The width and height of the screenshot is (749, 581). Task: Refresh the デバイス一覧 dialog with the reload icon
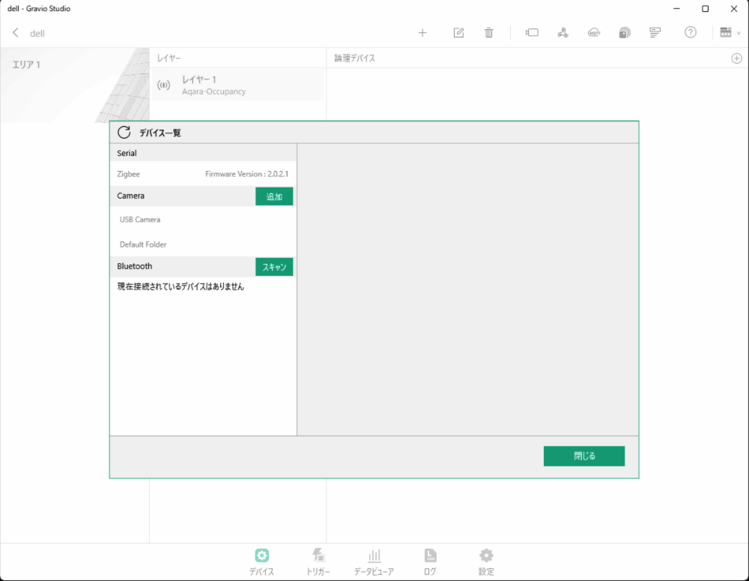124,132
